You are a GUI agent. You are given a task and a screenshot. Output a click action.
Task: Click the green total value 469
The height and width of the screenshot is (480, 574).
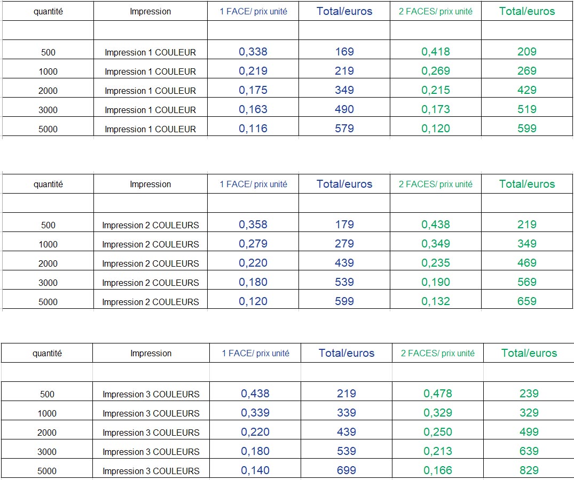(526, 263)
